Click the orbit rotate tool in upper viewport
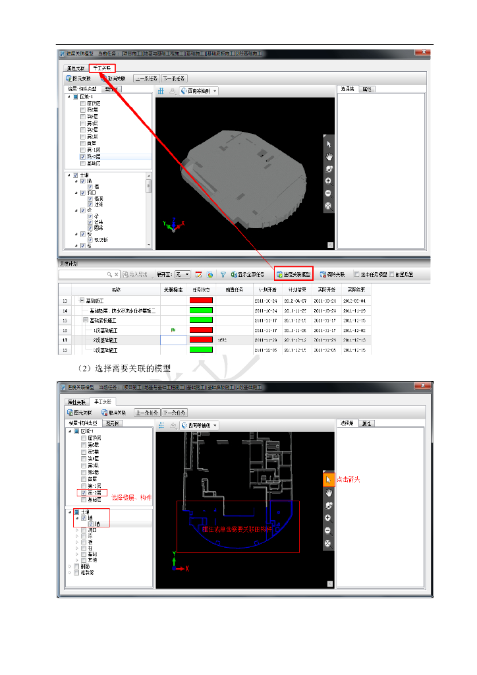Image resolution: width=477 pixels, height=675 pixels. [328, 169]
